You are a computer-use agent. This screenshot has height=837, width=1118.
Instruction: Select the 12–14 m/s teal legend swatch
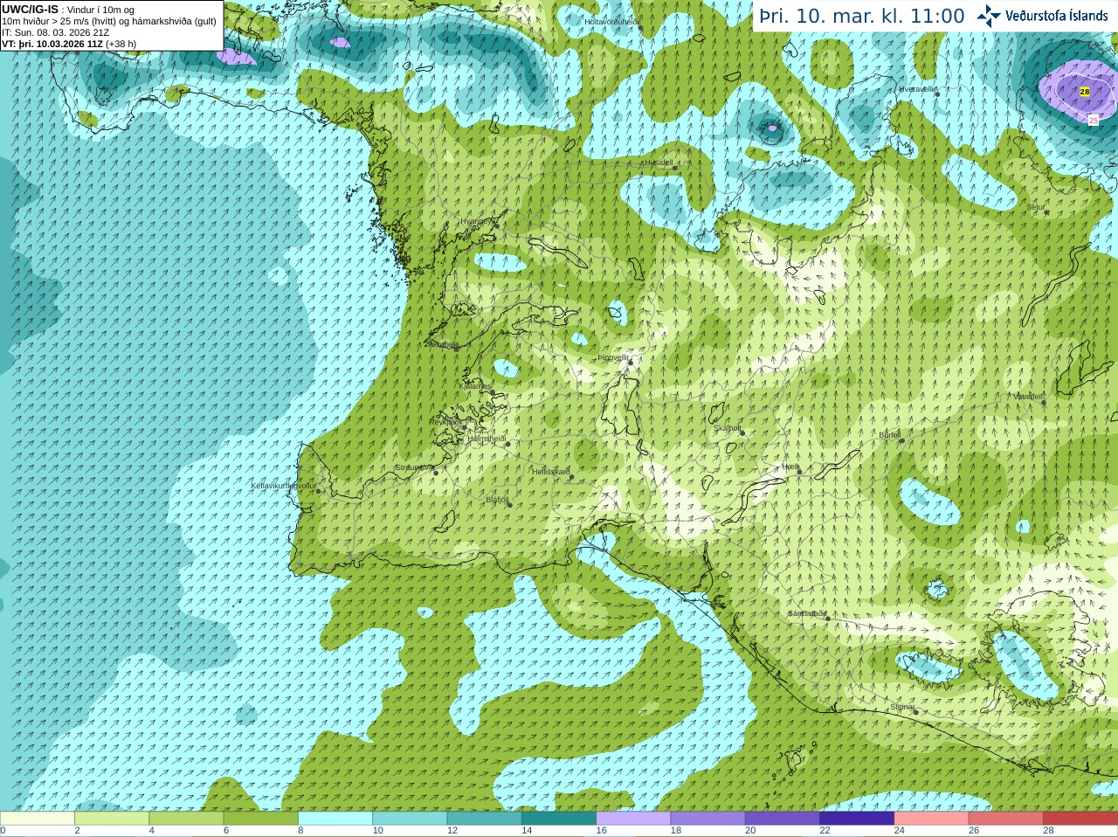(484, 819)
